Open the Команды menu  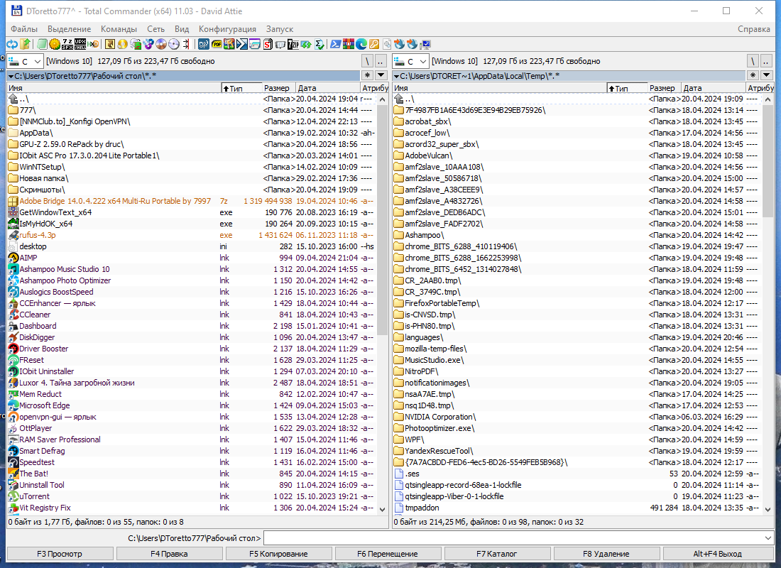coord(119,29)
